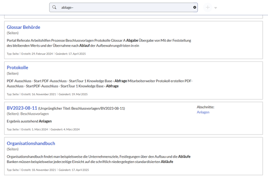Clear the search field with the X icon

click(x=195, y=7)
